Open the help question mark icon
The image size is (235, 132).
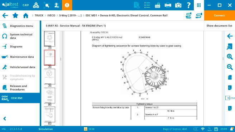point(188,5)
